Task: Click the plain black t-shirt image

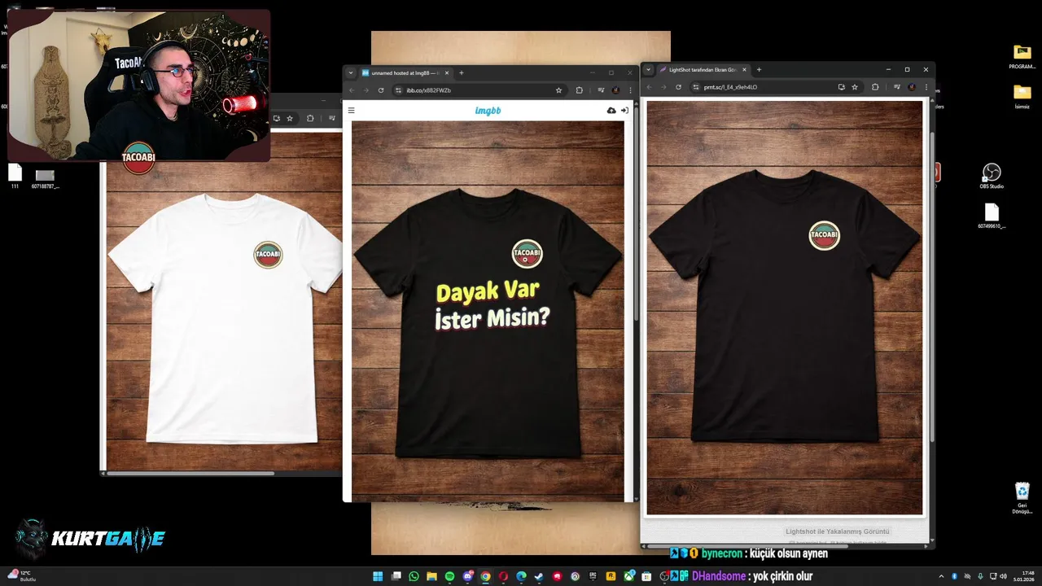Action: 785,308
